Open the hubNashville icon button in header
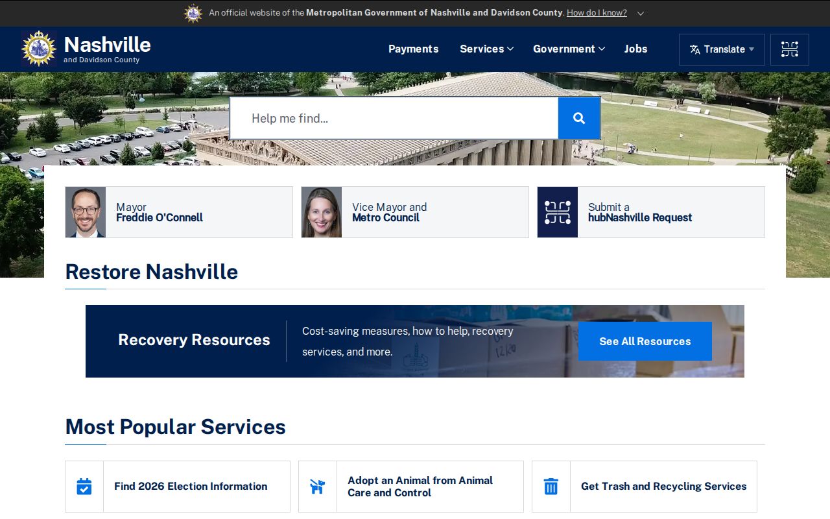Viewport: 830px width, 519px height. pyautogui.click(x=790, y=49)
